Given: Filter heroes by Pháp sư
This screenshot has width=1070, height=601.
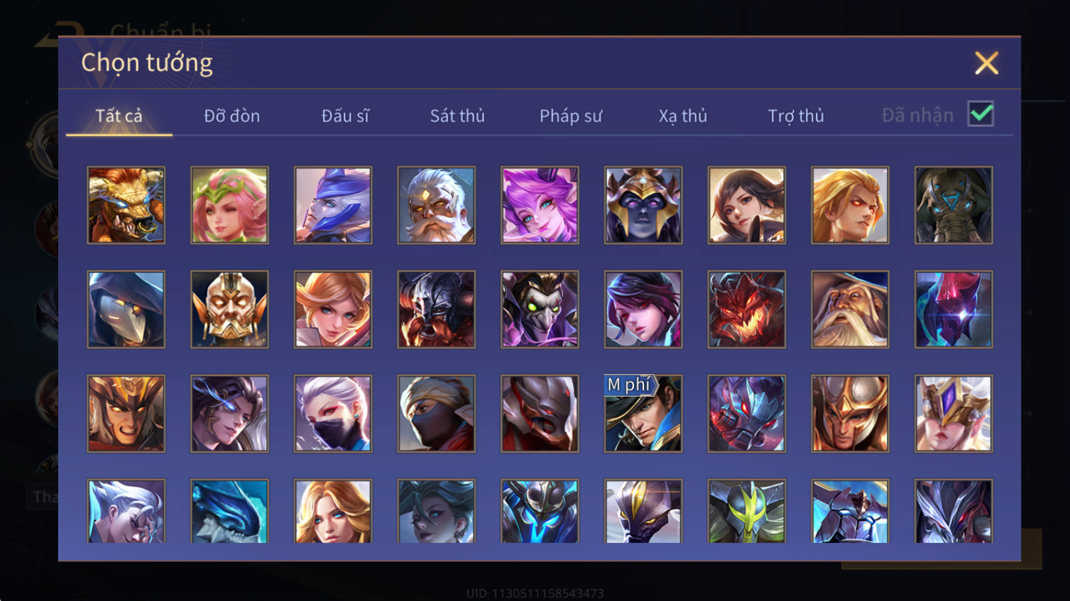Looking at the screenshot, I should tap(571, 116).
